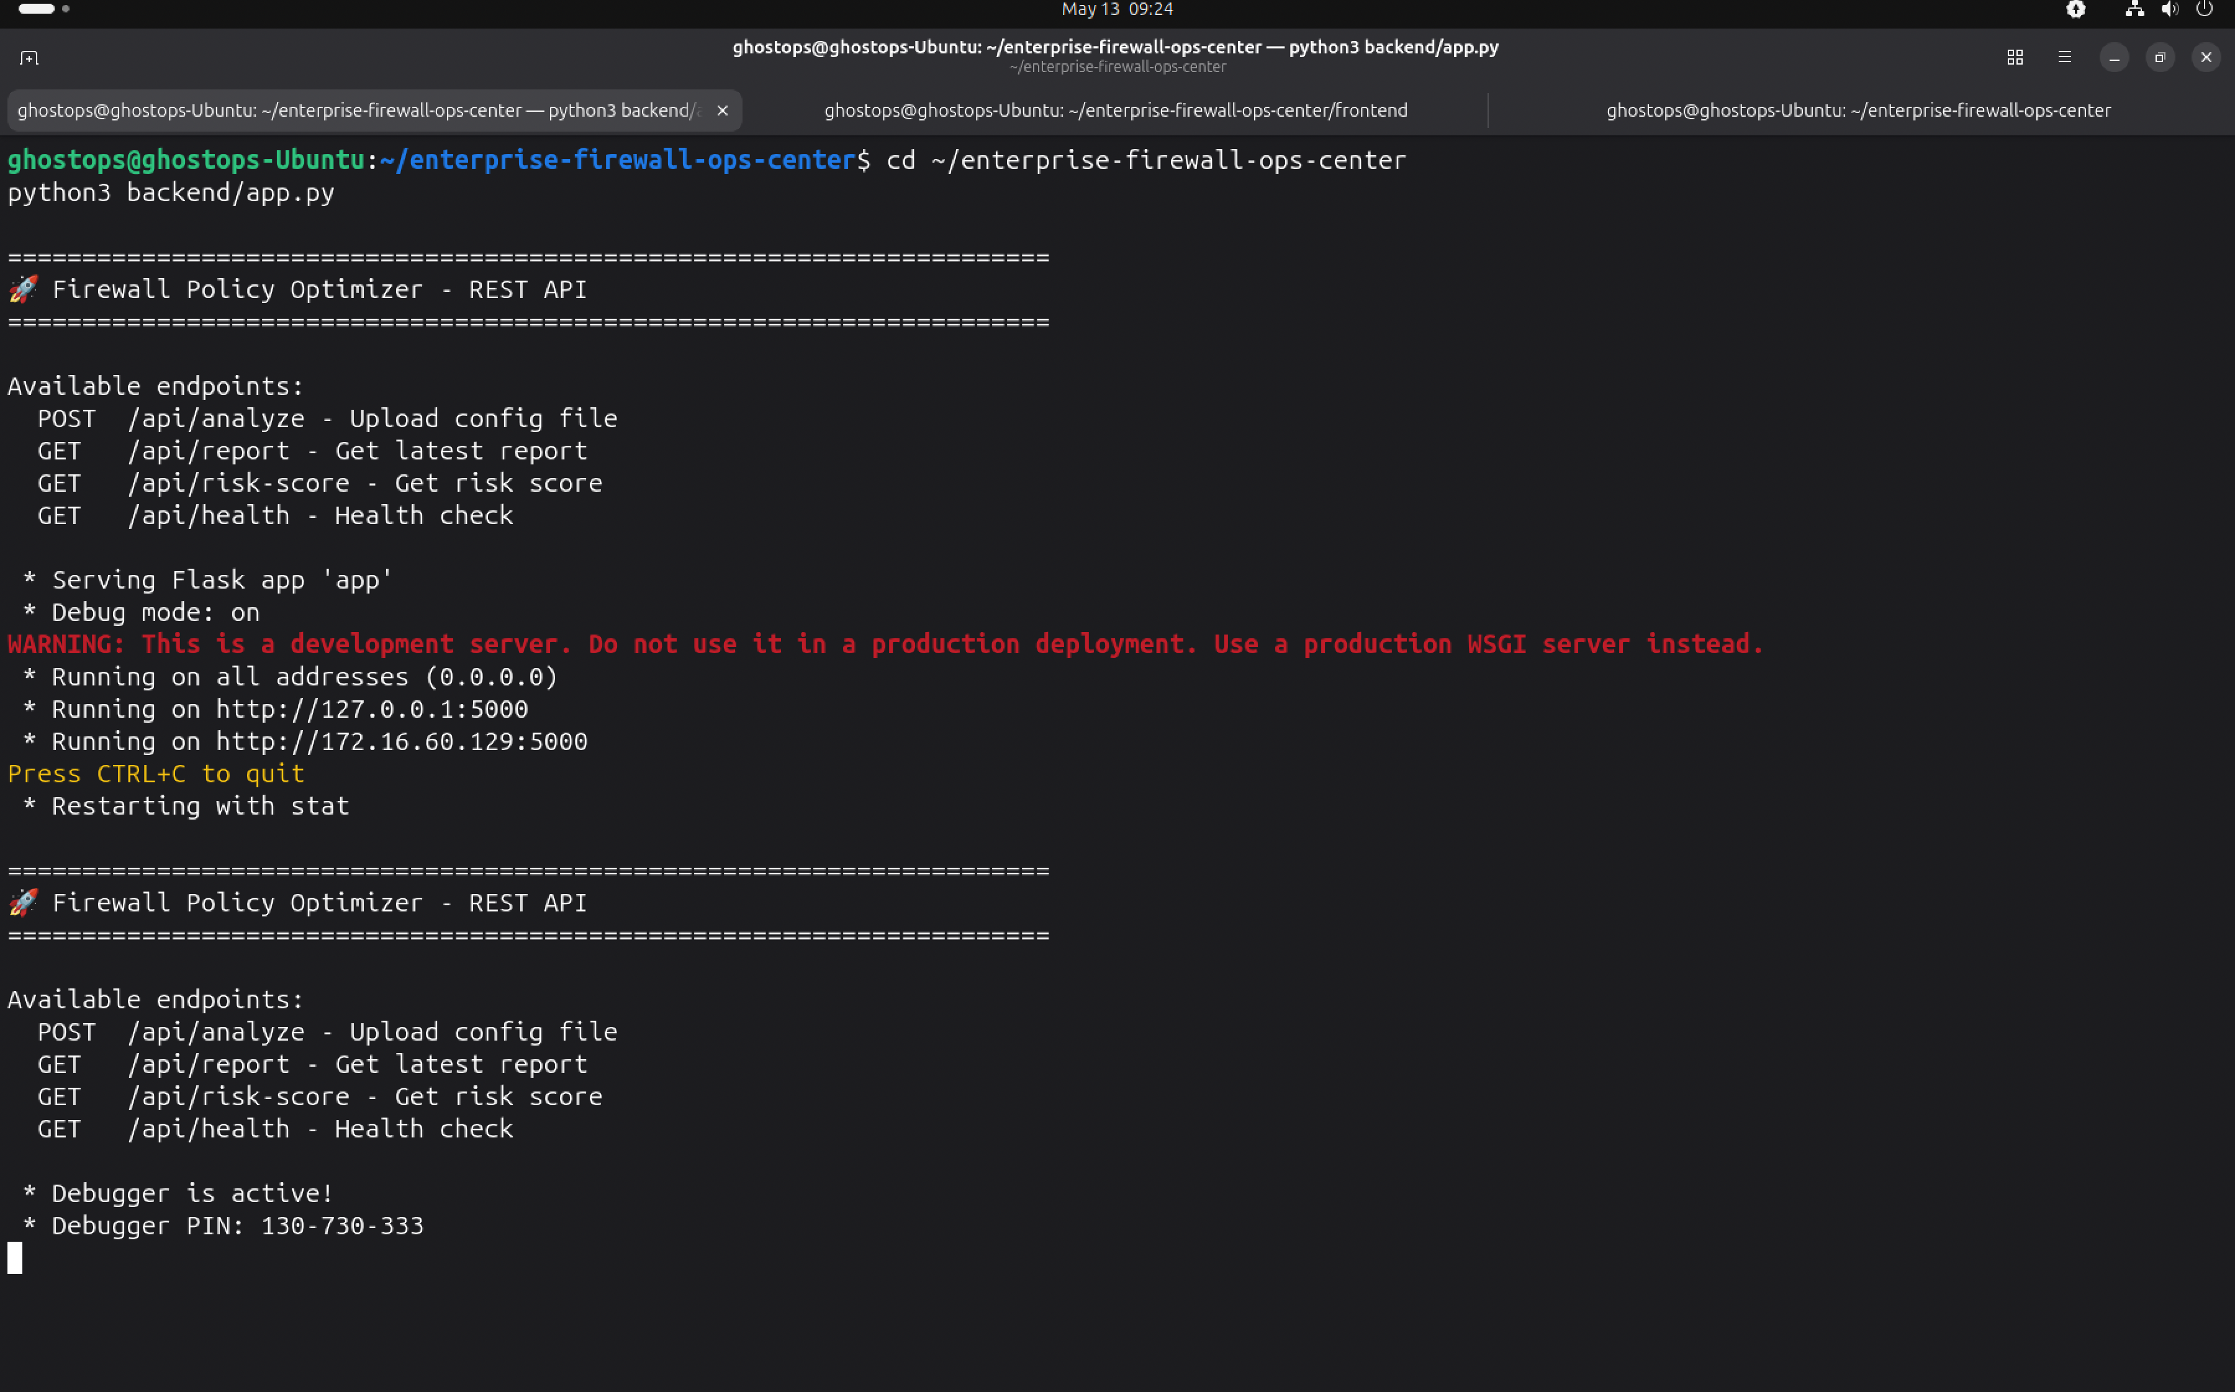
Task: Switch to the frontend directory tab
Action: click(x=1116, y=111)
